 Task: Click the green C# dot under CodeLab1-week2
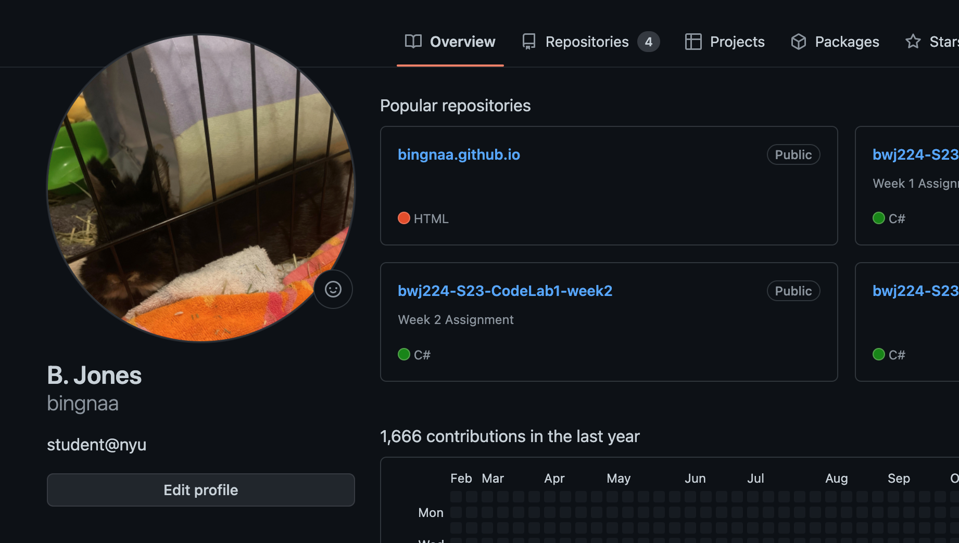(x=404, y=354)
